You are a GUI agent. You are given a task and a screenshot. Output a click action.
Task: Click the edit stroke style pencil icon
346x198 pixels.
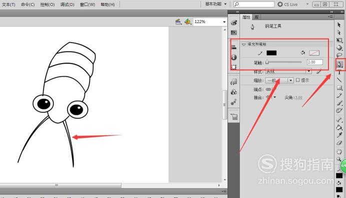click(x=318, y=71)
